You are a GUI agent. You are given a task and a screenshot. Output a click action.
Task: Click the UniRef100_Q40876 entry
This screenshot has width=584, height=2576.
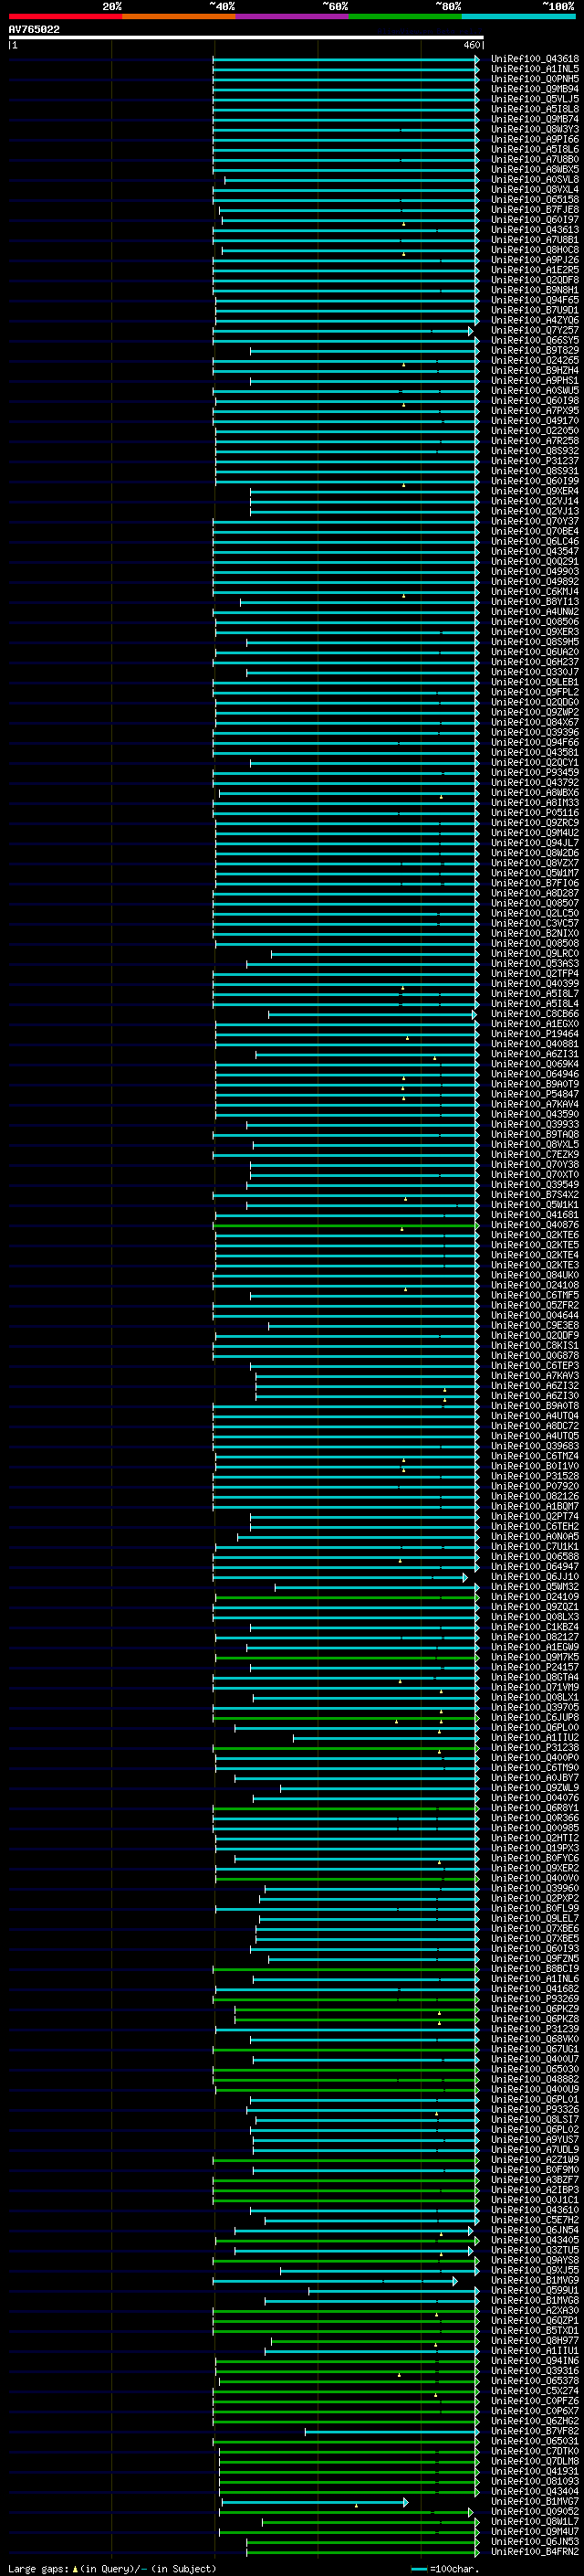coord(535,1225)
